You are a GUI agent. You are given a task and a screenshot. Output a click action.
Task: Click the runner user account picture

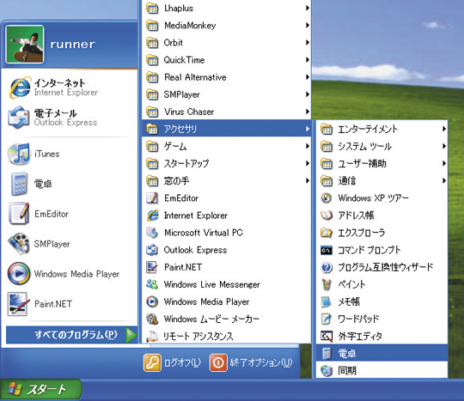25,45
